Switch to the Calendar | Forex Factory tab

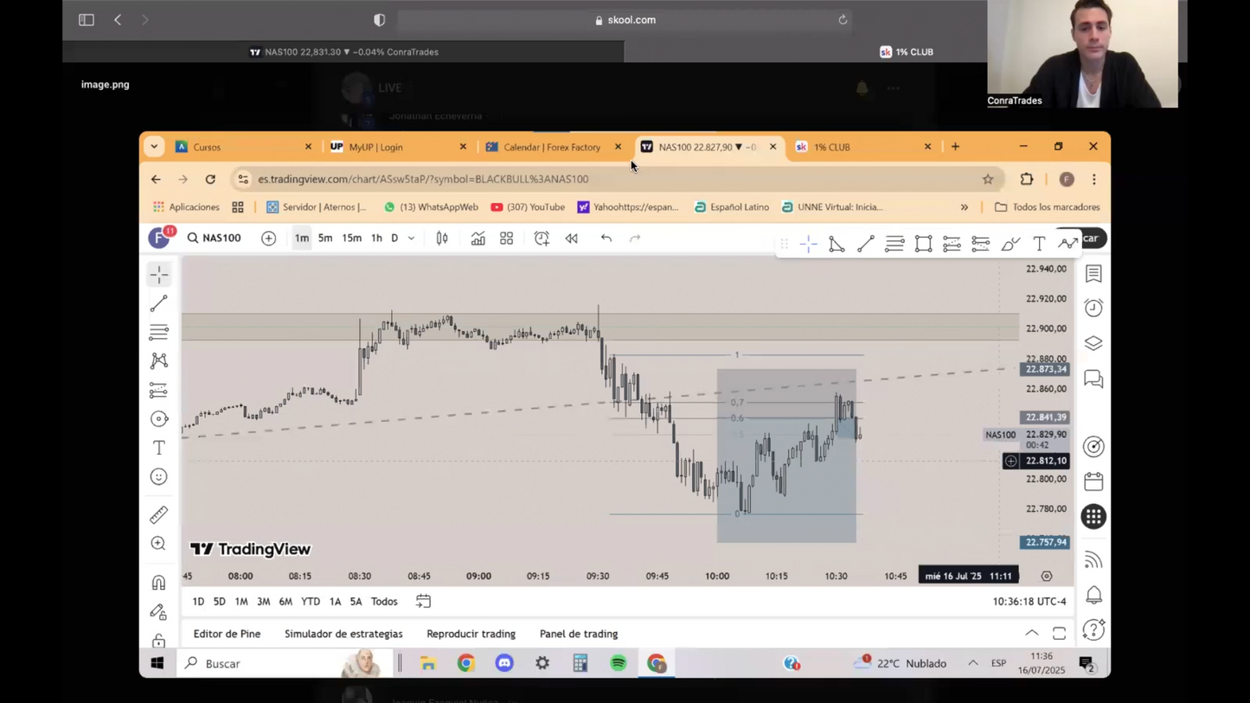tap(551, 147)
